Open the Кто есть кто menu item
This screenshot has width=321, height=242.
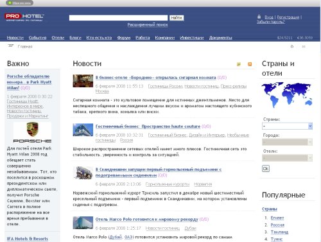point(99,38)
